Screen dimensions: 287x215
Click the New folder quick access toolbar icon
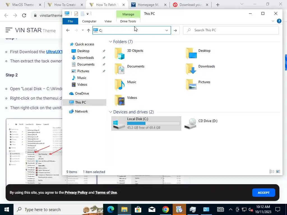82,14
